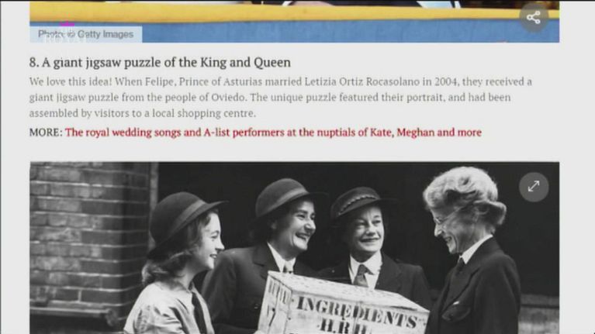Image resolution: width=595 pixels, height=334 pixels.
Task: Click the yellow and blue top image
Action: 295,21
